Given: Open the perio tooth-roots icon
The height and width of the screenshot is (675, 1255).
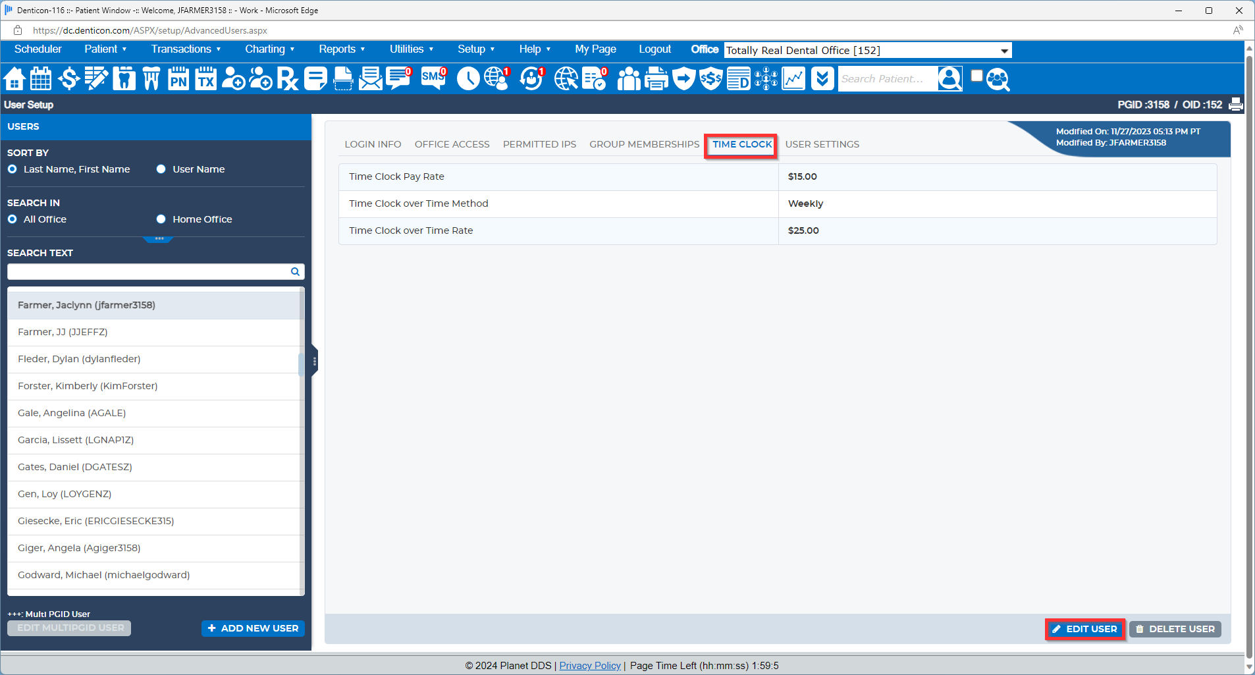Looking at the screenshot, I should (x=151, y=79).
